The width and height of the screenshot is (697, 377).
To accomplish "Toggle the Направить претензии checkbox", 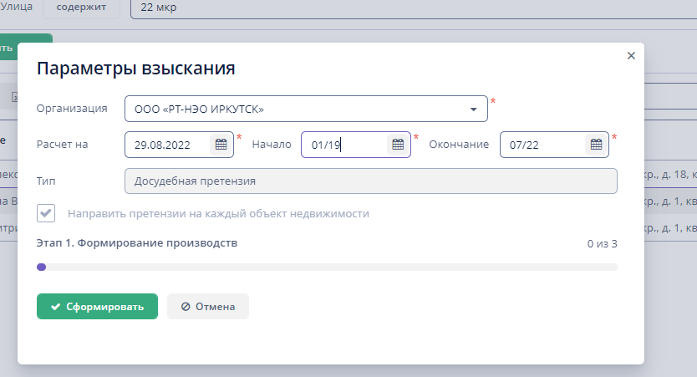I will pos(46,213).
